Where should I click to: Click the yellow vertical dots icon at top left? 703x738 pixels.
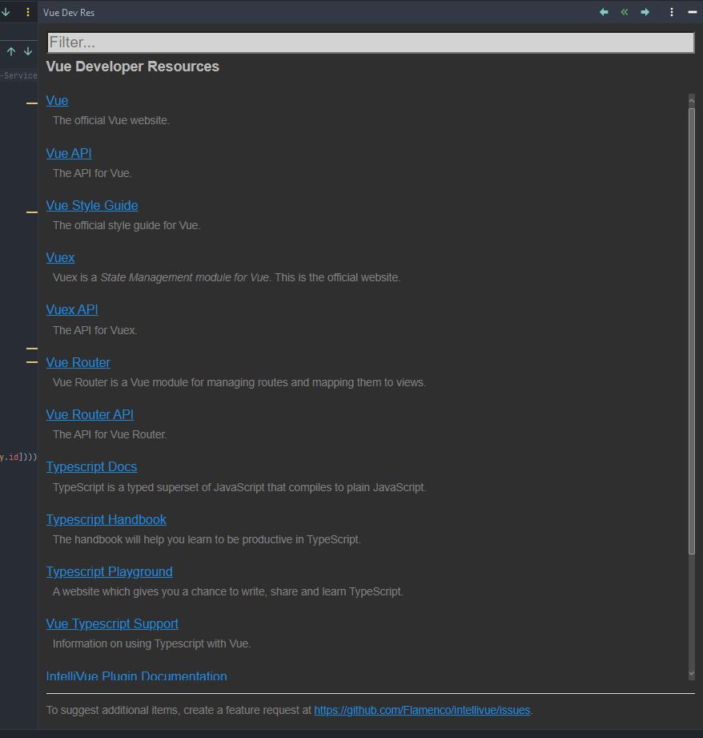pyautogui.click(x=28, y=12)
